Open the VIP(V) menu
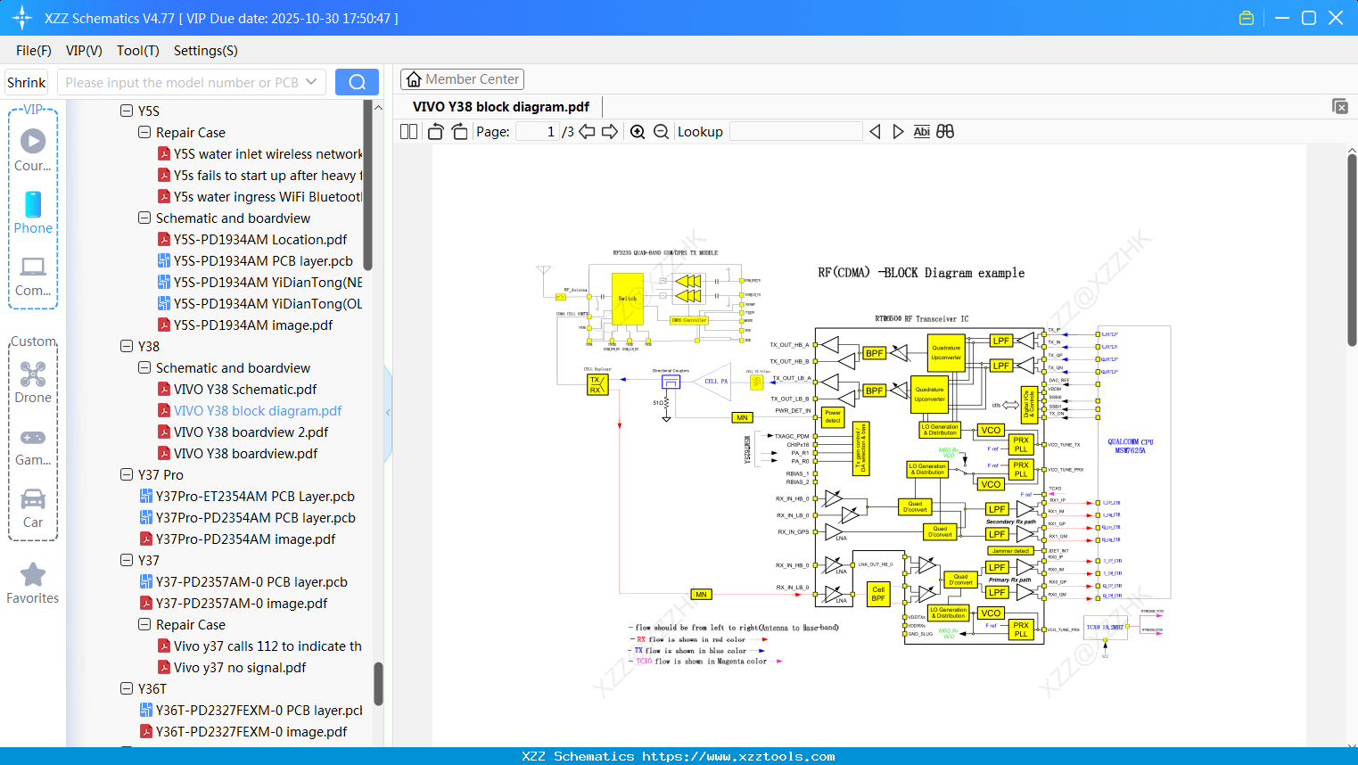 (x=84, y=51)
